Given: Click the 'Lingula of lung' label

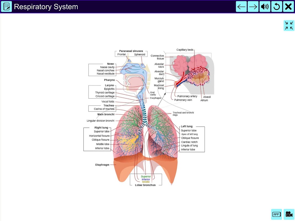Looking at the screenshot, I should pos(189,145).
